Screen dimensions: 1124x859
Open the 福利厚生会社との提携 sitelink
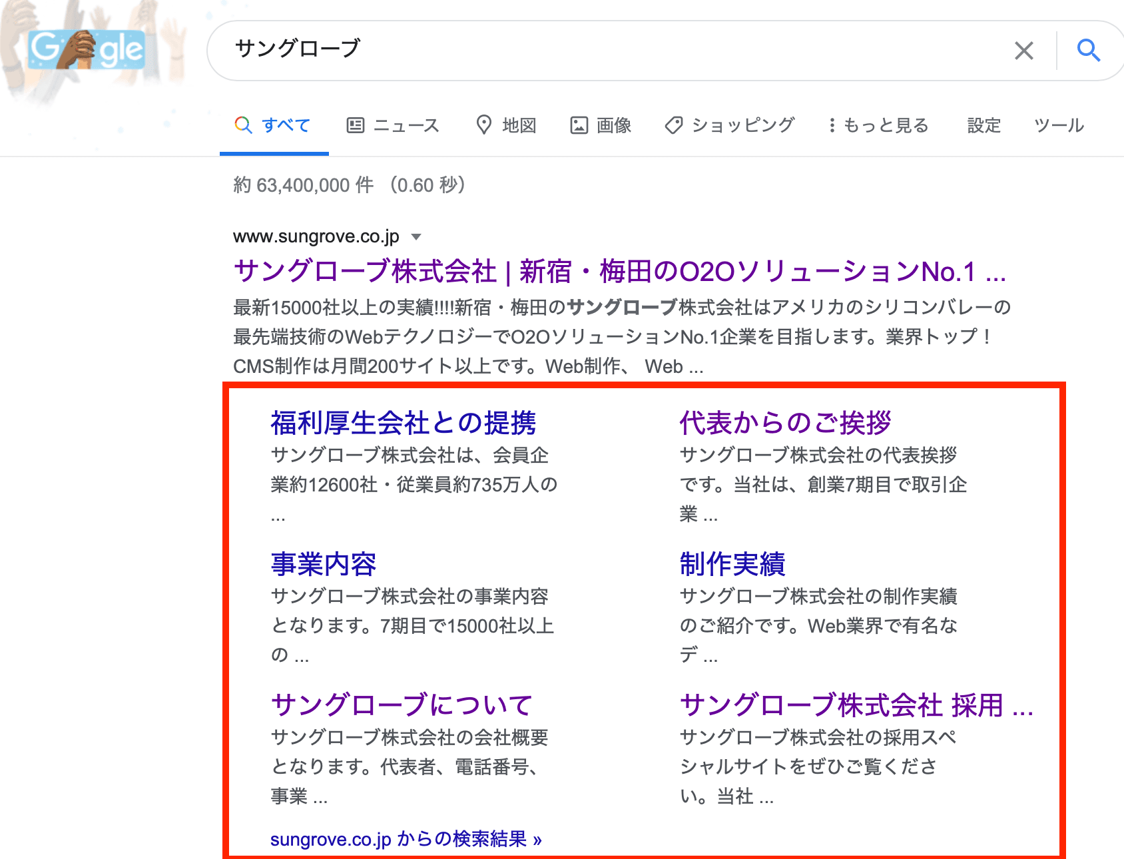pos(403,423)
